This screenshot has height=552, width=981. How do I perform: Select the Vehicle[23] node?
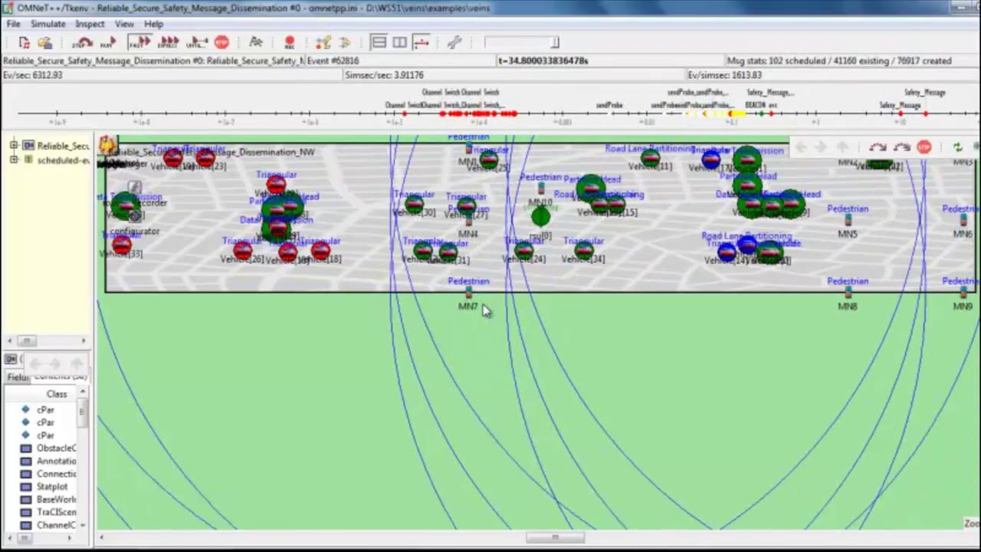pyautogui.click(x=205, y=158)
